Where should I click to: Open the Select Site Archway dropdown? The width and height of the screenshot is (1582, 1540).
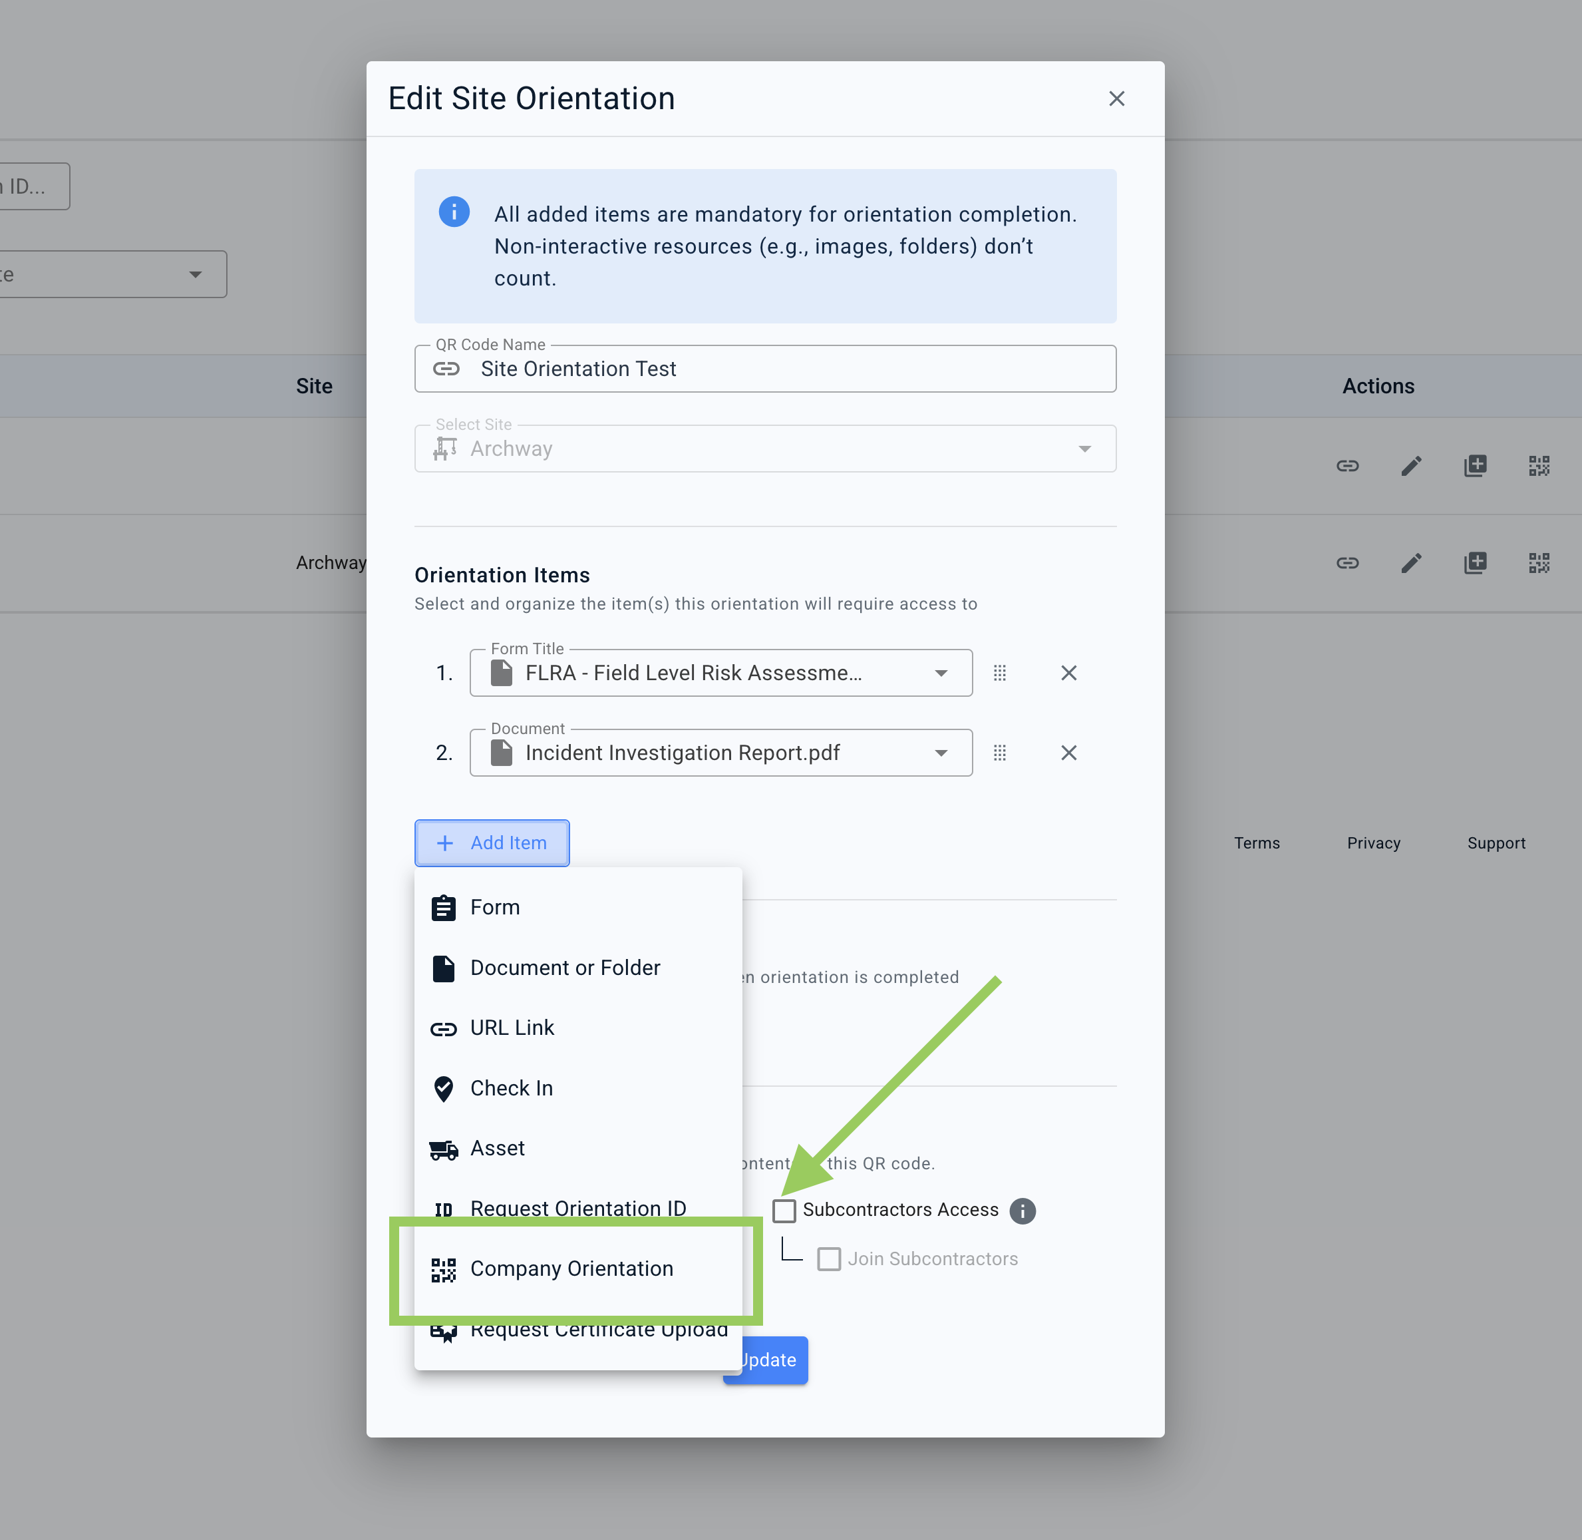click(1084, 449)
